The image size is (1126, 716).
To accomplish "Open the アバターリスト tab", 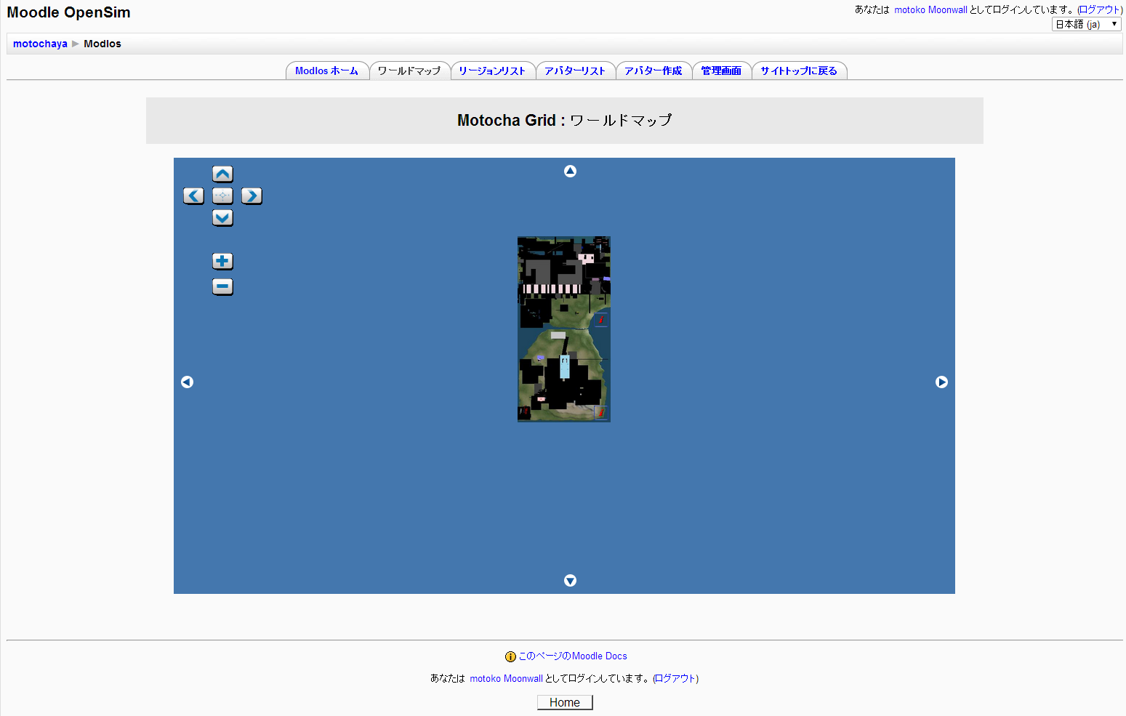I will (x=575, y=71).
